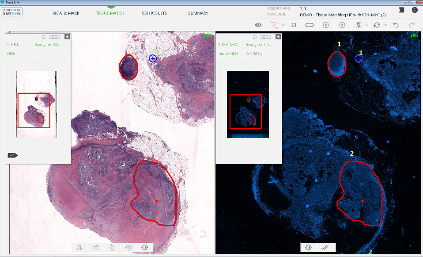Collapse the H&E info panel arrow
The width and height of the screenshot is (423, 257).
[x=67, y=37]
